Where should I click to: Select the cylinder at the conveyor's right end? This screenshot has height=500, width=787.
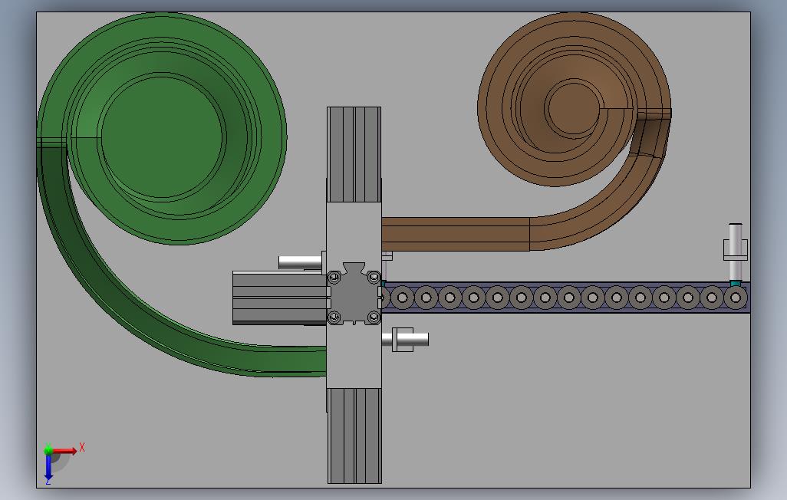[x=736, y=253]
